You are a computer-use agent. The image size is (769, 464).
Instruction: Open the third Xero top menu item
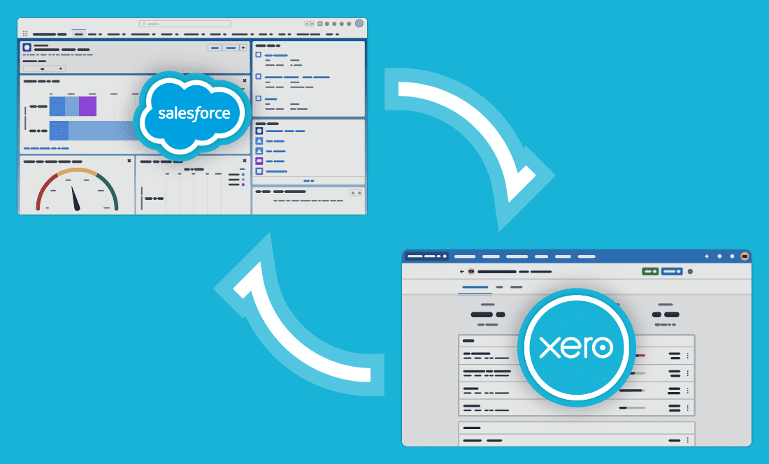517,256
